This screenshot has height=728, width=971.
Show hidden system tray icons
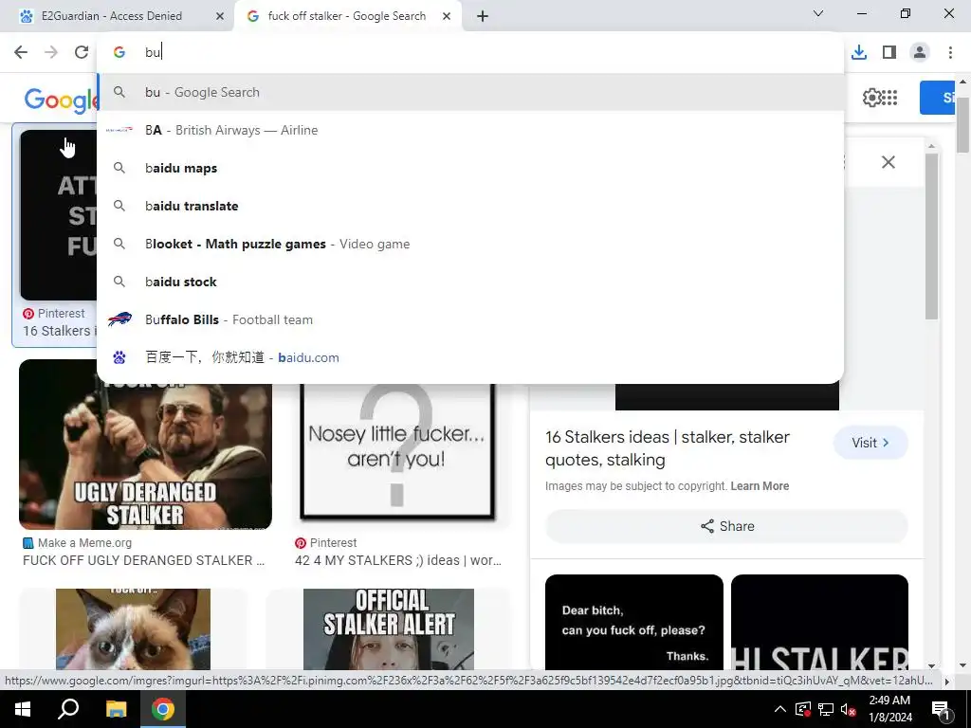click(780, 709)
